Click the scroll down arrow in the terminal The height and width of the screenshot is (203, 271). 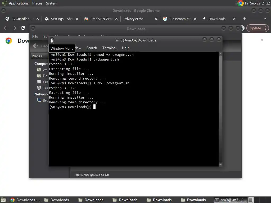pyautogui.click(x=220, y=165)
